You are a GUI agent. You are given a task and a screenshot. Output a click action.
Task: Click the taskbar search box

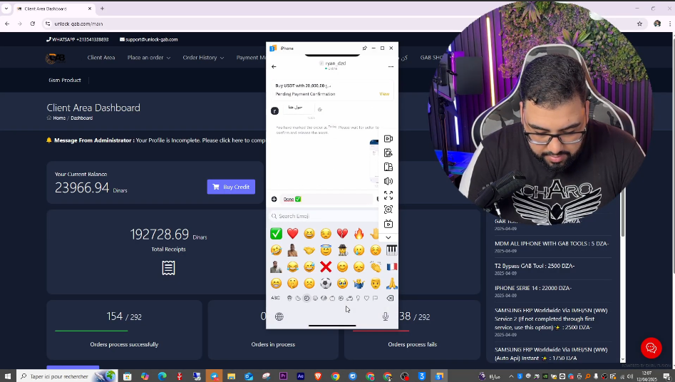[67, 376]
